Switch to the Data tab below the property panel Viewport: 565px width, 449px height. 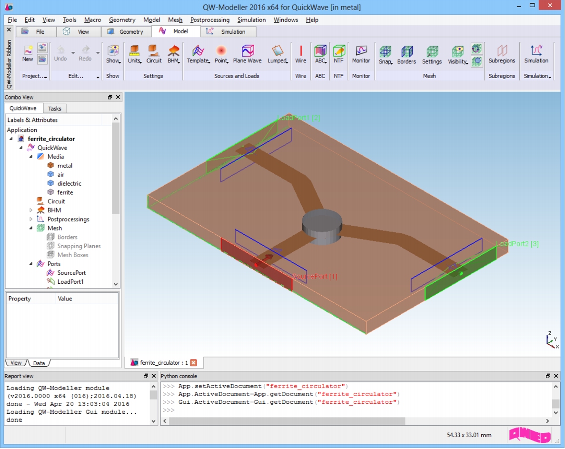39,363
